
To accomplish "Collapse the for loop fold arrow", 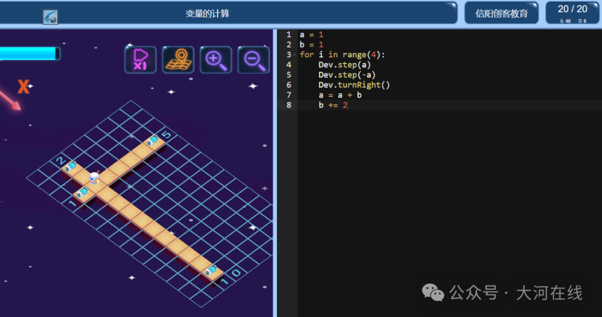I will pyautogui.click(x=295, y=55).
